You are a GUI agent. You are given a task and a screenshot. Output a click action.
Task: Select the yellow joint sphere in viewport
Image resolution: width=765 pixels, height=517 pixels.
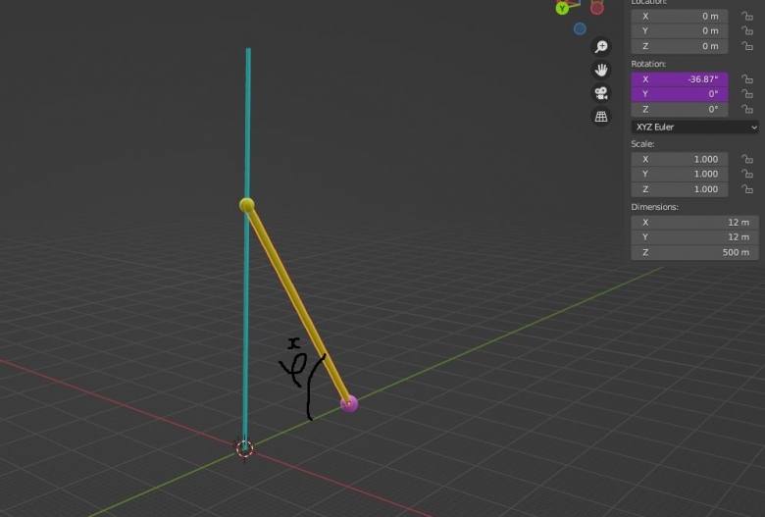247,205
